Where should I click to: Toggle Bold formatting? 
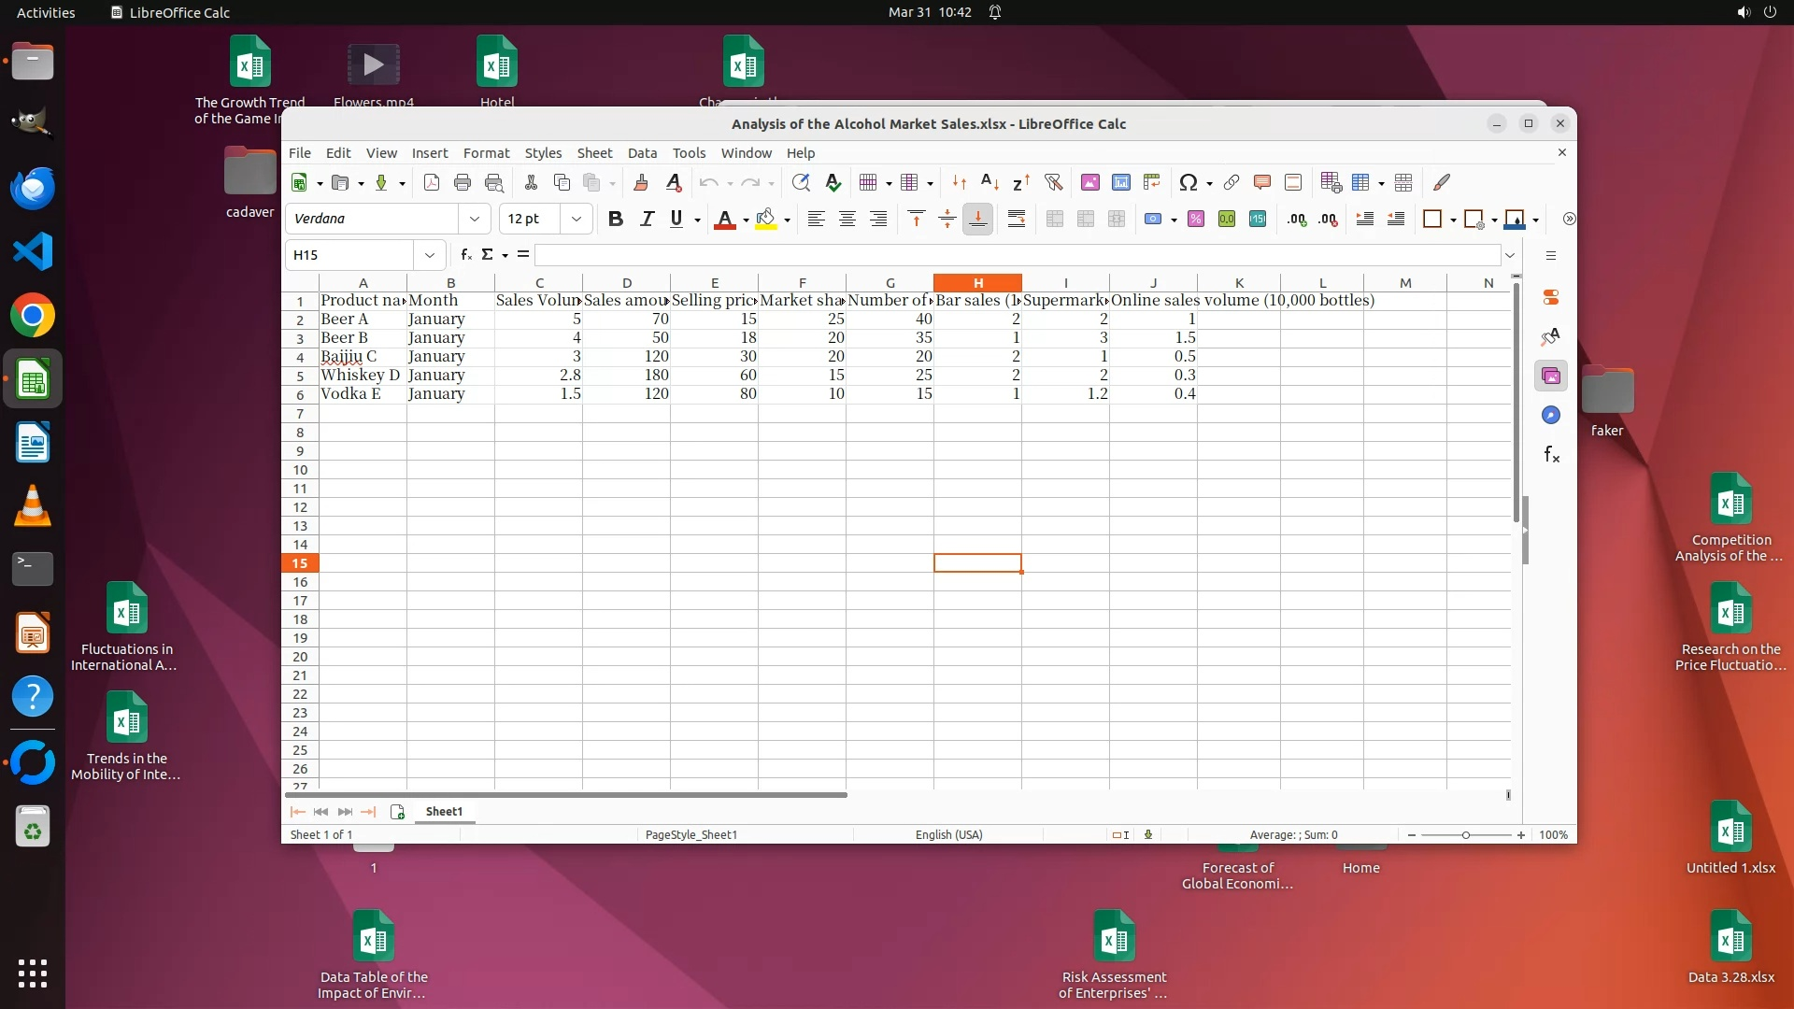tap(614, 219)
